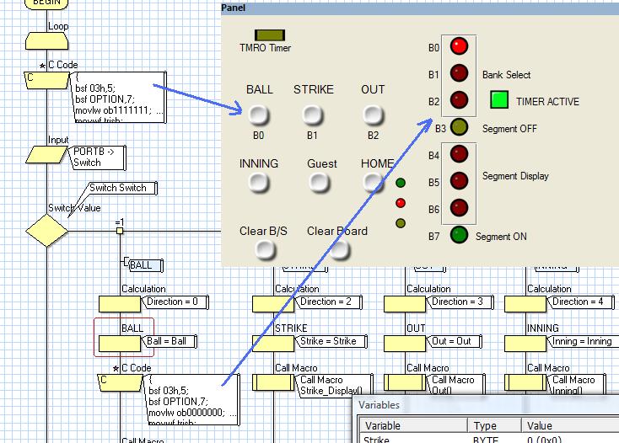Screen dimensions: 619x443
Task: Click the =1 branch node on Switch
Action: [120, 231]
